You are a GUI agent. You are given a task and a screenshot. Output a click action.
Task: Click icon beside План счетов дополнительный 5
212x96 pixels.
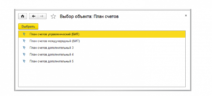click(x=24, y=61)
